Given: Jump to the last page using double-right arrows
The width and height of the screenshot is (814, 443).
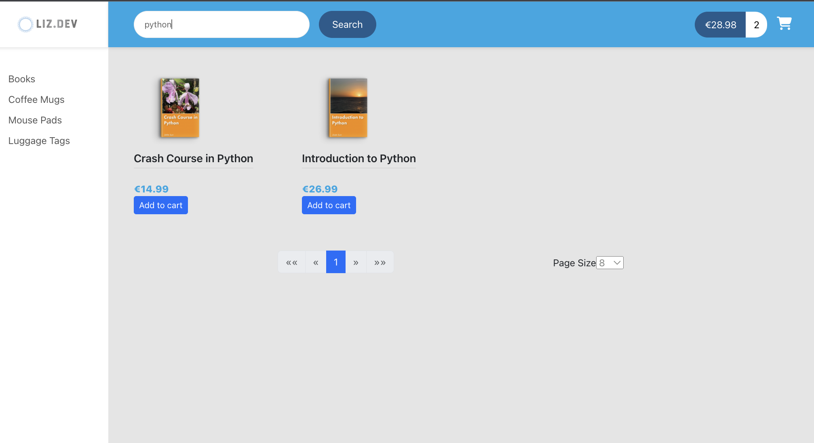Looking at the screenshot, I should coord(380,262).
